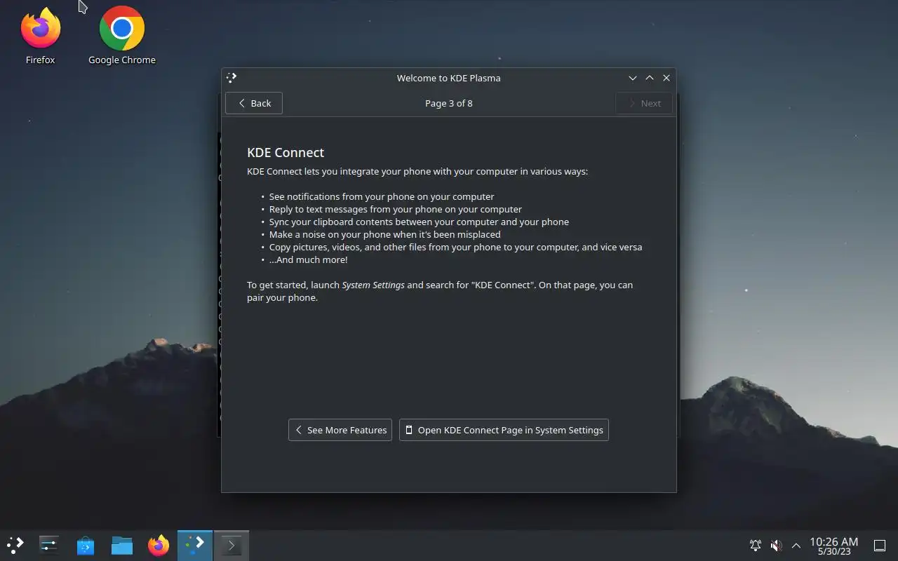Open the Dolphin file manager from the taskbar
This screenshot has width=898, height=561.
click(x=122, y=545)
